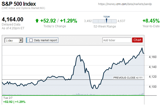The height and width of the screenshot is (105, 161).
Task: Click the 4,100 y-axis label
Action: 153,87
